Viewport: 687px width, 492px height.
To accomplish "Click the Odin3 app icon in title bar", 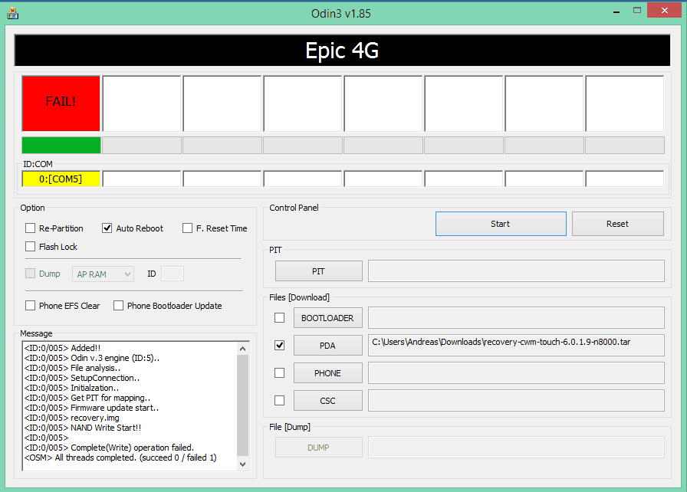I will tap(13, 14).
